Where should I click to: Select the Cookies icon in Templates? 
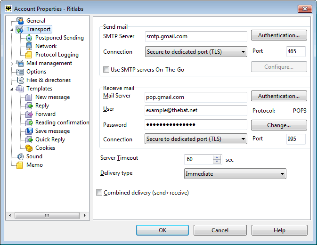(29, 148)
